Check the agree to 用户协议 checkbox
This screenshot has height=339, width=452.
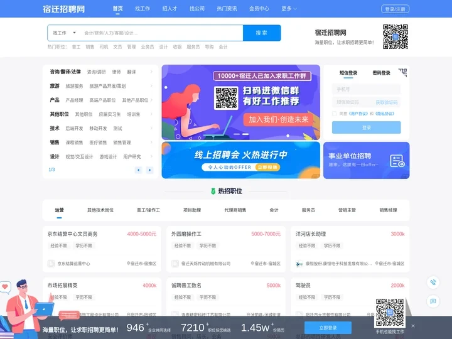pos(334,114)
